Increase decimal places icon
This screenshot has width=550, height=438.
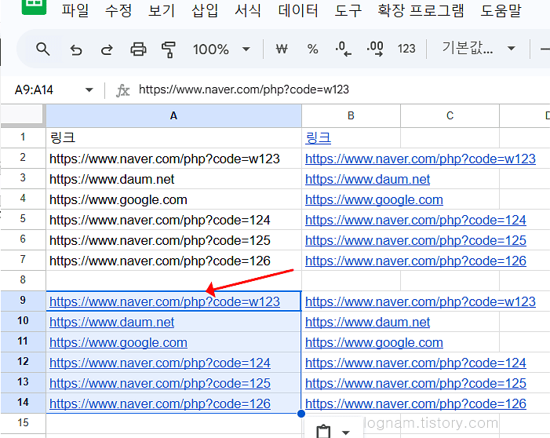(375, 49)
